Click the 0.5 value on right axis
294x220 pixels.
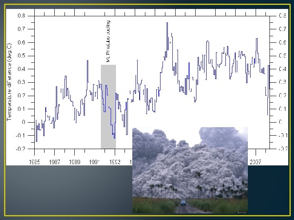(283, 56)
